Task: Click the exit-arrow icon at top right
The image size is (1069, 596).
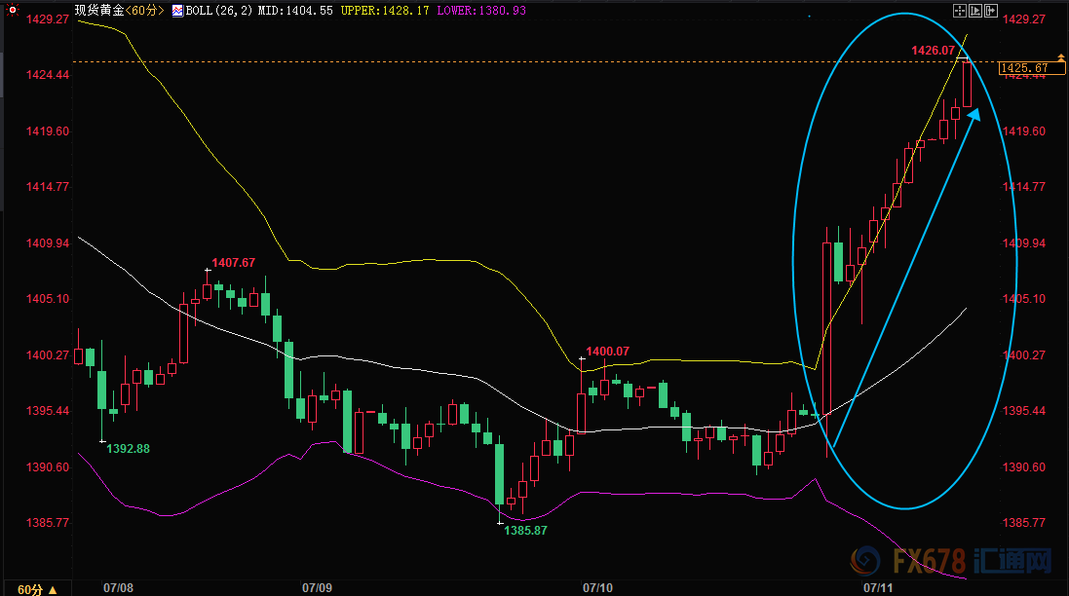Action: (x=992, y=10)
